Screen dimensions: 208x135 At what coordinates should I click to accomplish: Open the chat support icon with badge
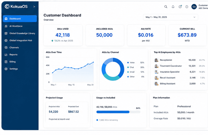180,7
